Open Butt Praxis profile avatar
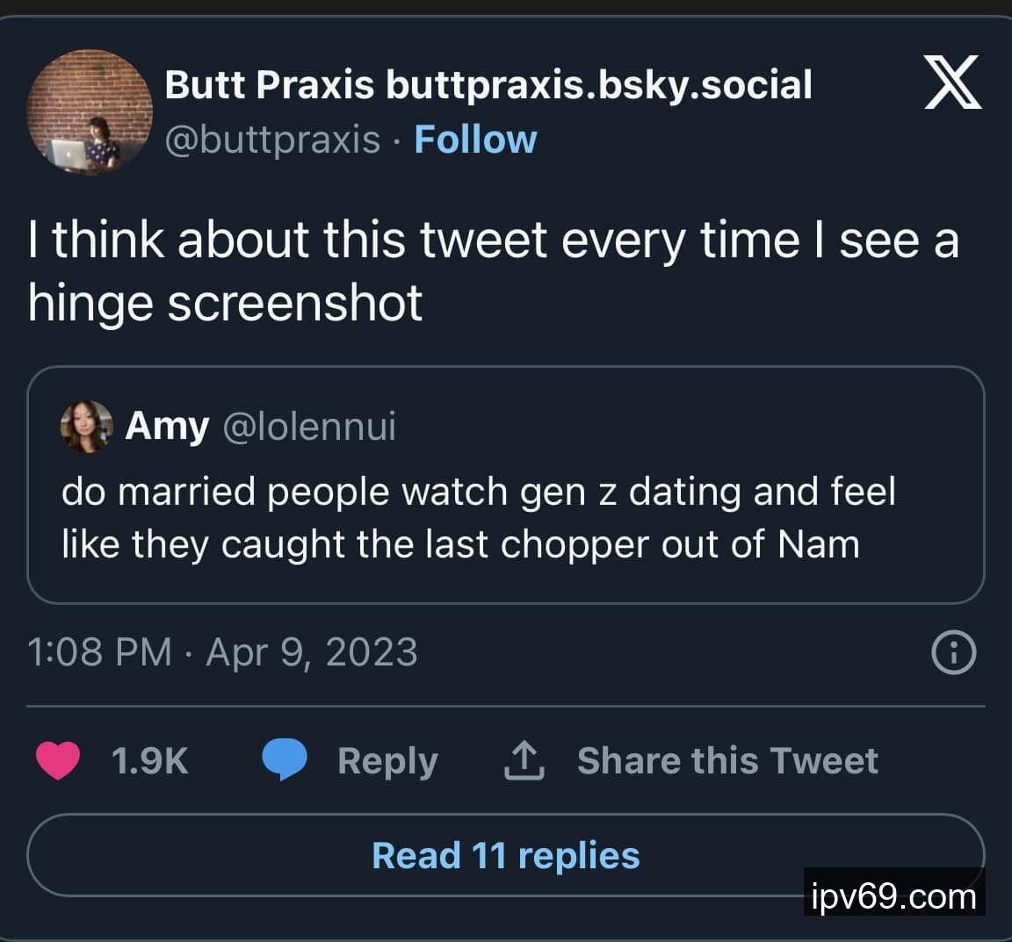 pos(90,112)
